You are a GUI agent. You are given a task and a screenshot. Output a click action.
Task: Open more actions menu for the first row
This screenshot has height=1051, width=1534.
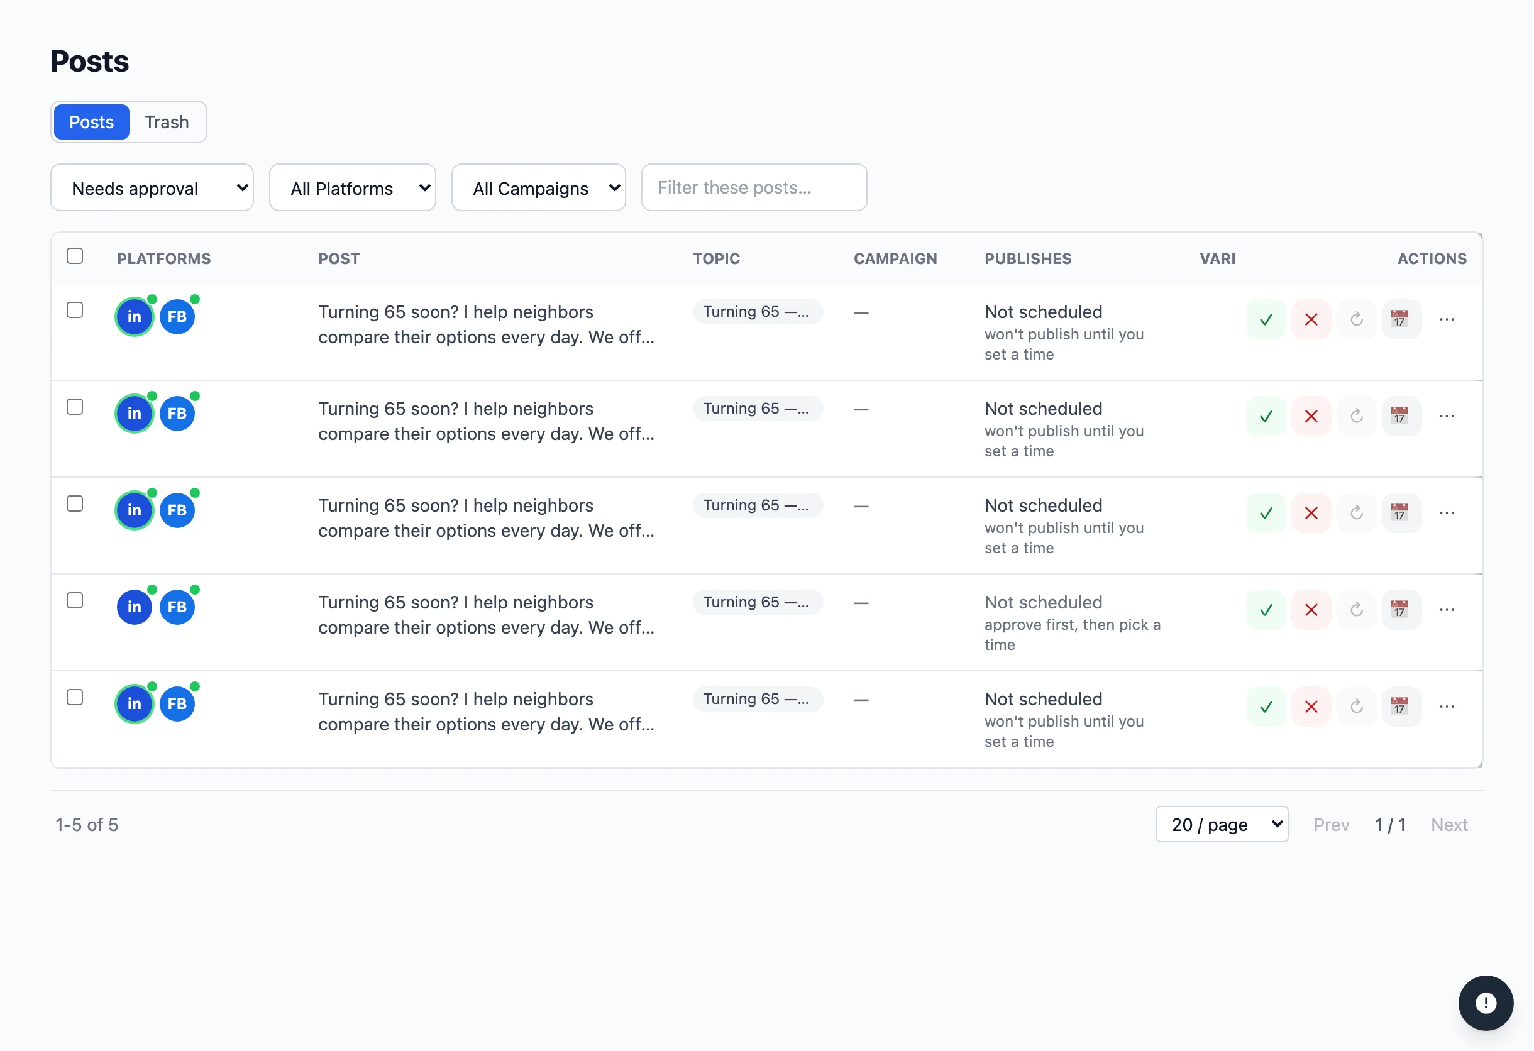coord(1447,319)
